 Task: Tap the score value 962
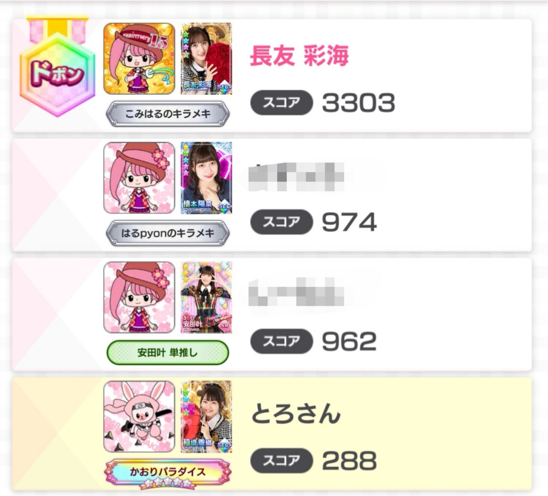tap(349, 341)
